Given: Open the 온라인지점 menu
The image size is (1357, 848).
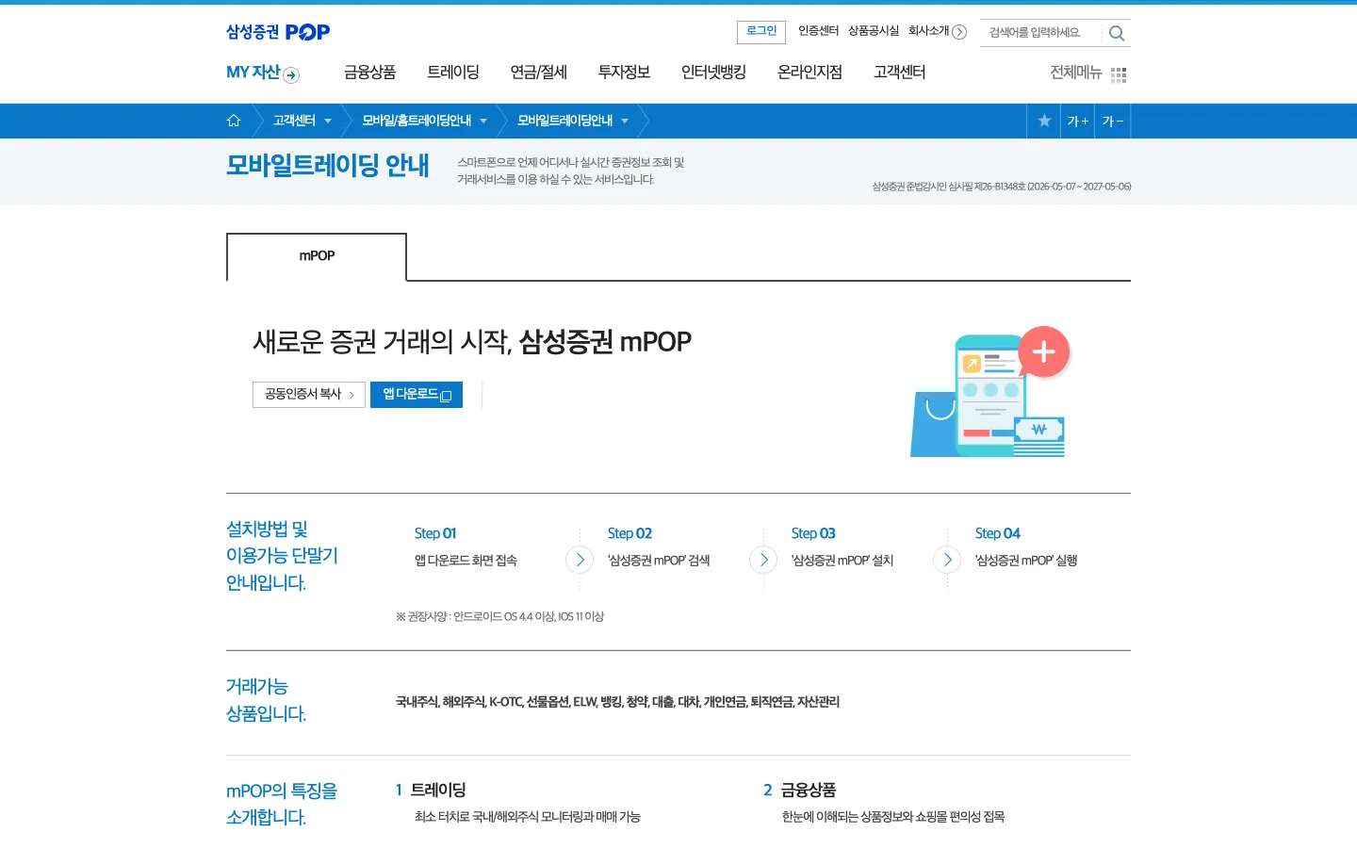Looking at the screenshot, I should click(x=809, y=73).
